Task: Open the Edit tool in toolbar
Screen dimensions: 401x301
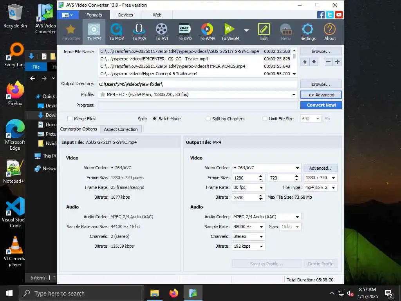Action: (x=264, y=32)
